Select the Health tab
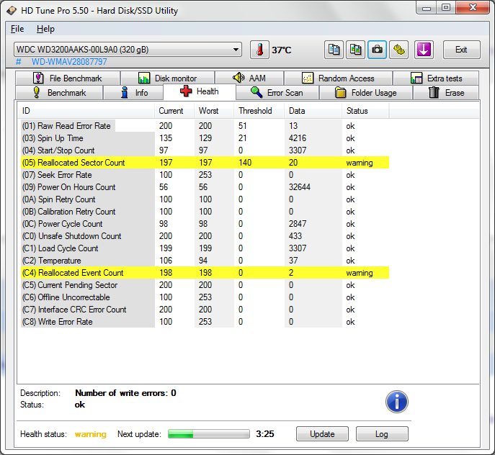Screen dimensions: 495x455 (x=200, y=91)
